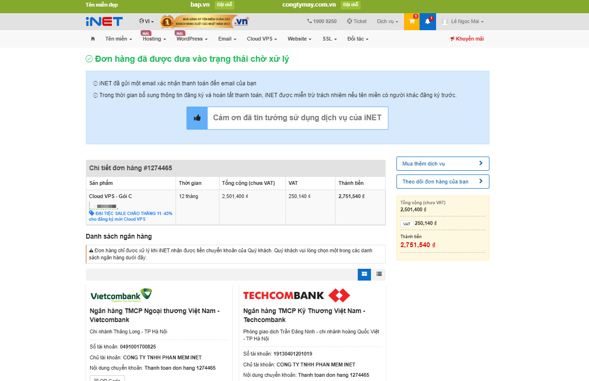This screenshot has height=381, width=589.
Task: Click the Thành tiền column header
Action: tap(351, 183)
